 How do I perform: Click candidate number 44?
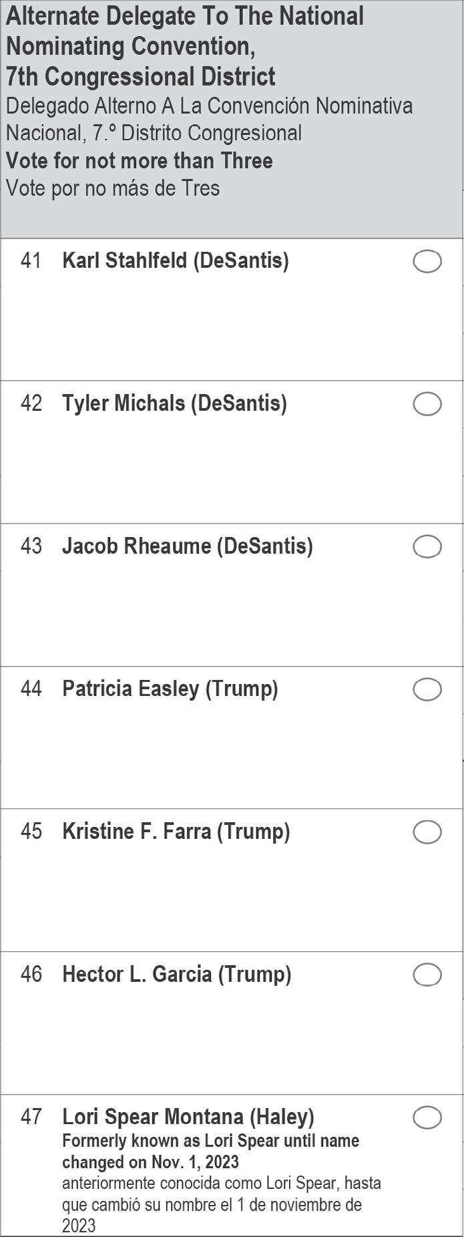tap(31, 689)
